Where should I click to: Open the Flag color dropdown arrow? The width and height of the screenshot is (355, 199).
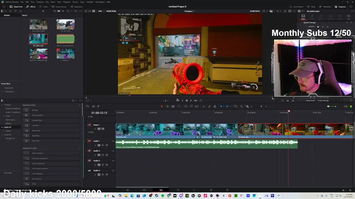[x=224, y=106]
